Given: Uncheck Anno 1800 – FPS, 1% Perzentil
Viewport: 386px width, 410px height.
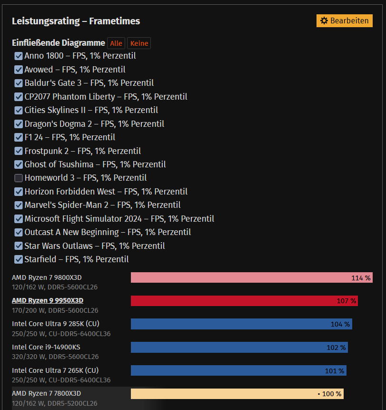Looking at the screenshot, I should [x=19, y=56].
